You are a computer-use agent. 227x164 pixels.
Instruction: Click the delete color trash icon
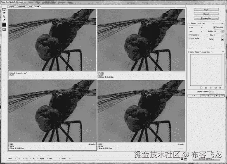coord(220,88)
